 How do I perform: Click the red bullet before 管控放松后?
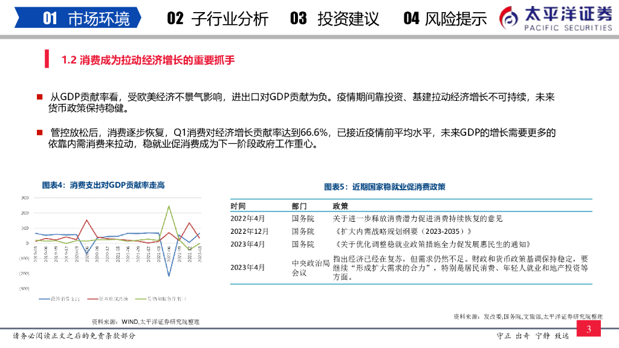39,132
